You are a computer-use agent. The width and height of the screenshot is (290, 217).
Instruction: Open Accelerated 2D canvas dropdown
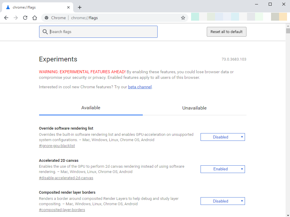(x=223, y=169)
